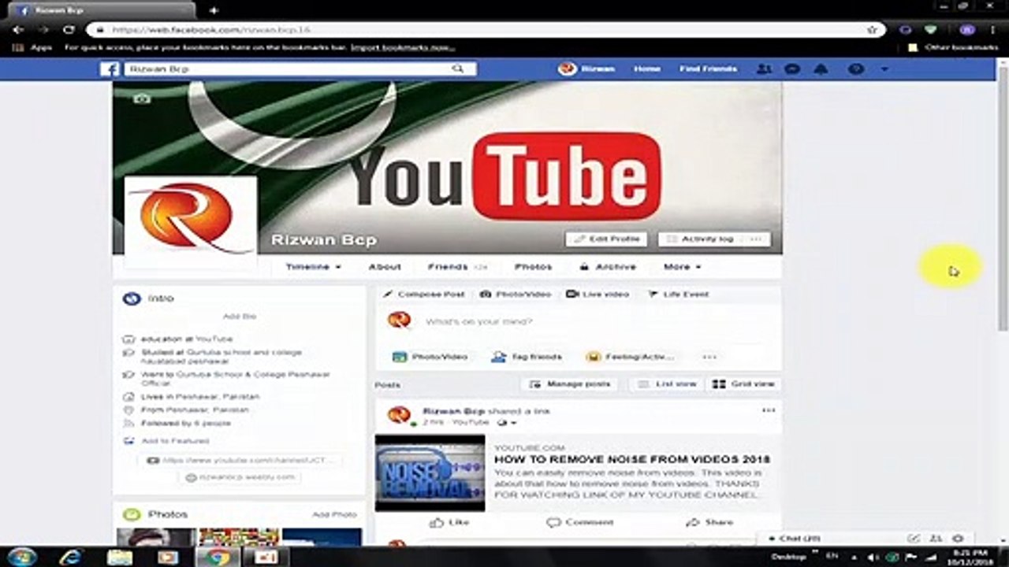Click Edit Profile button
The height and width of the screenshot is (567, 1009).
(x=606, y=239)
